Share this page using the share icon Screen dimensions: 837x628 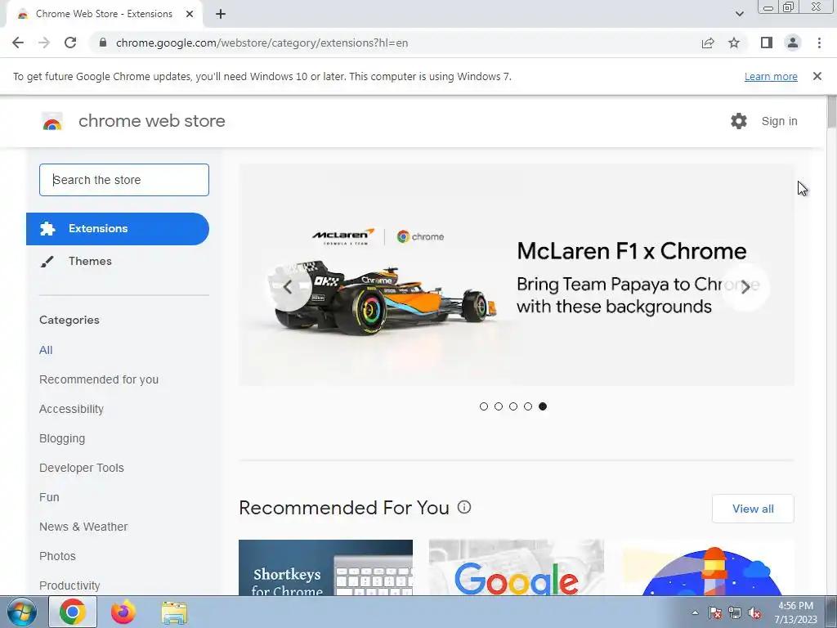(x=708, y=43)
